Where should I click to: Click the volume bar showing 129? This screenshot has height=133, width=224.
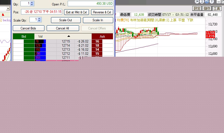[x=40, y=46]
